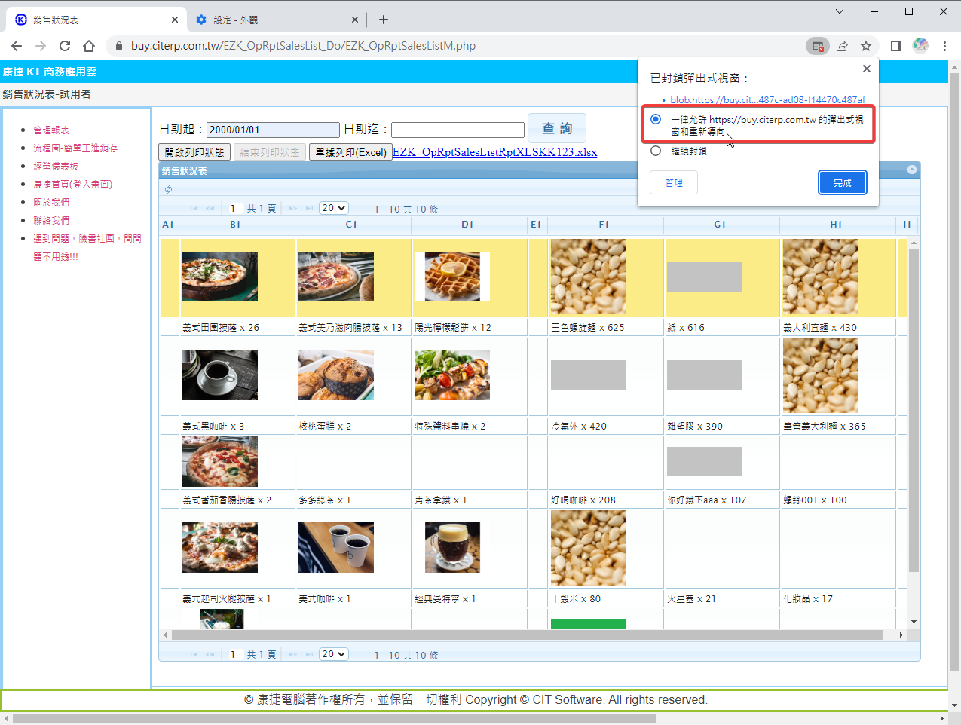Viewport: 961px width, 725px height.
Task: Open the top rows-per-page dropdown showing 20
Action: (333, 208)
